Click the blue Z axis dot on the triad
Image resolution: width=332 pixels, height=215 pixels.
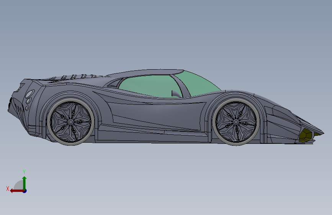25,191
